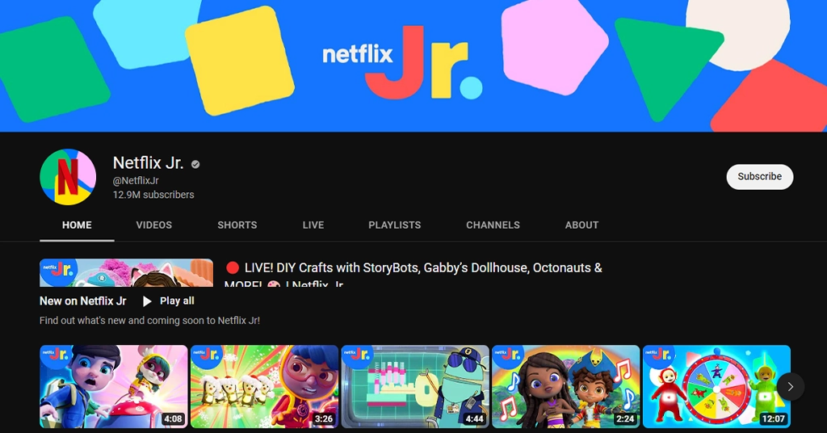Open the HOME tab
Viewport: 827px width, 433px height.
(x=77, y=225)
